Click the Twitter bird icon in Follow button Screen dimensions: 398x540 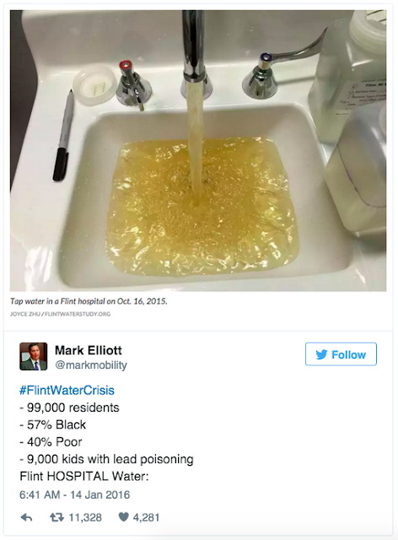[321, 354]
